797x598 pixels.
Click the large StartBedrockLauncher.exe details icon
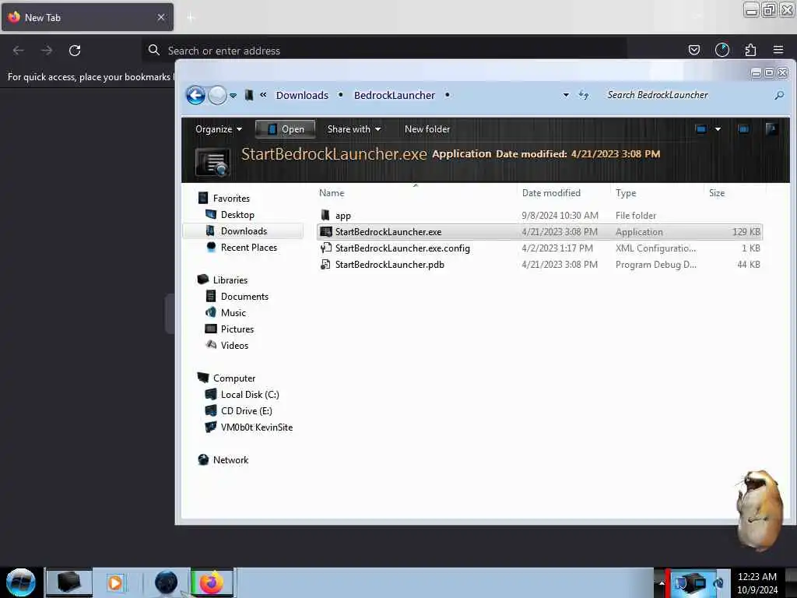[x=212, y=162]
